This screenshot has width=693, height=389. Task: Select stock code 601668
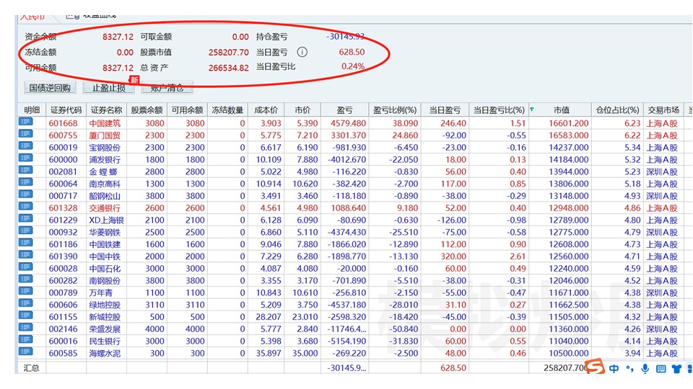pos(64,123)
